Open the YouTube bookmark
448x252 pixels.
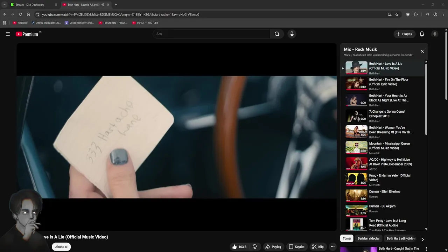pyautogui.click(x=20, y=23)
